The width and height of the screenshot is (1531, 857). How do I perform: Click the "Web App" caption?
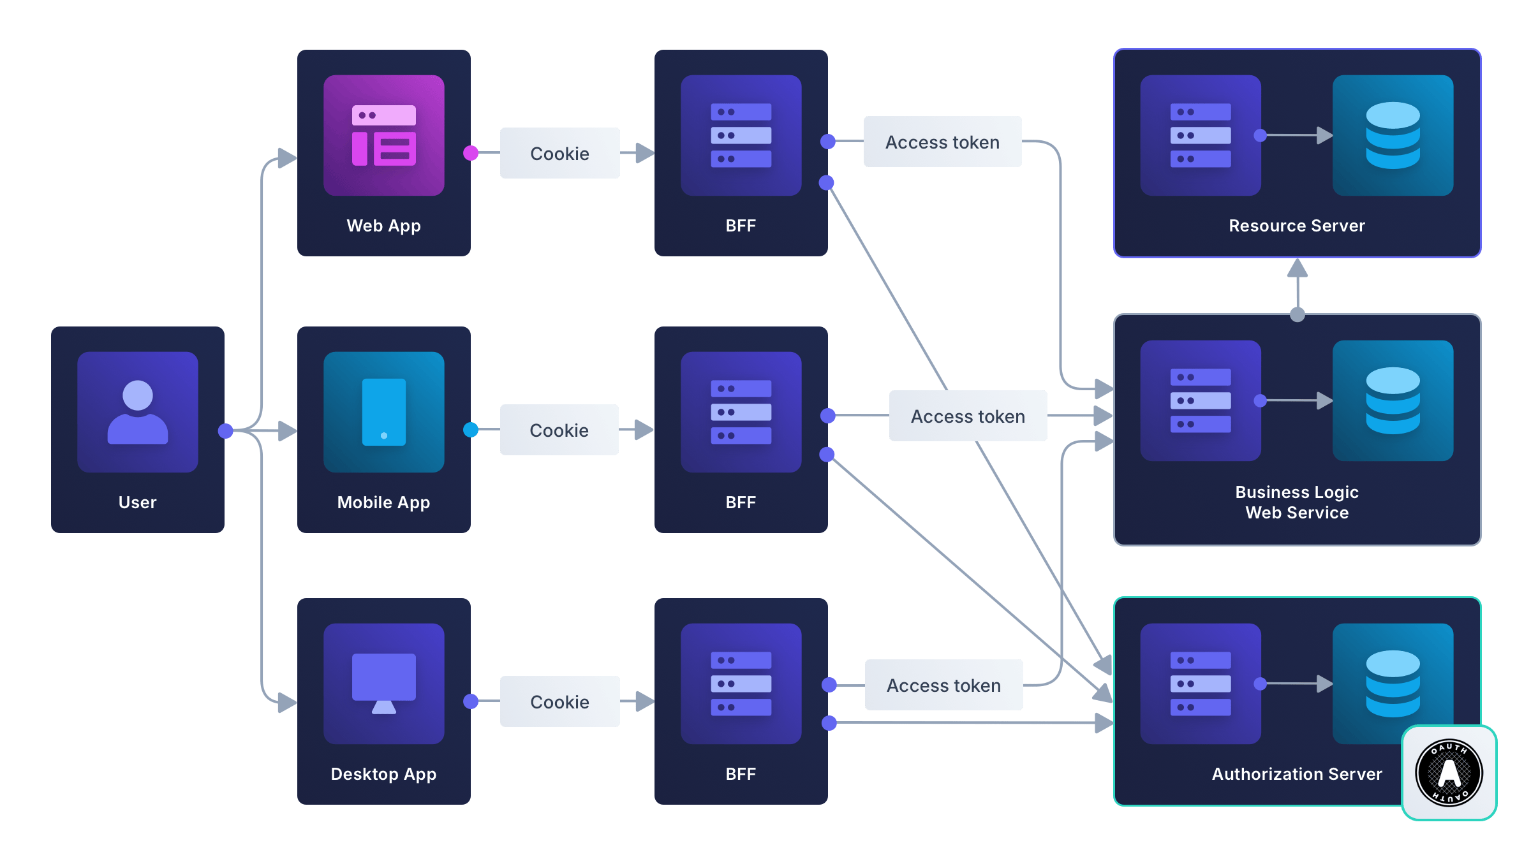pos(384,226)
